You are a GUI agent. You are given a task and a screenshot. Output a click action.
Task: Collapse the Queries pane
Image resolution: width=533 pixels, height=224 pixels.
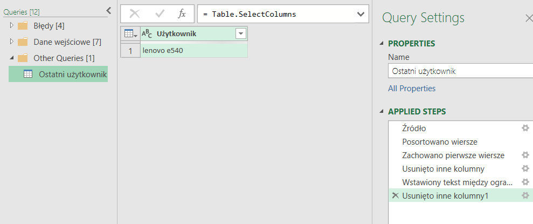(x=108, y=10)
